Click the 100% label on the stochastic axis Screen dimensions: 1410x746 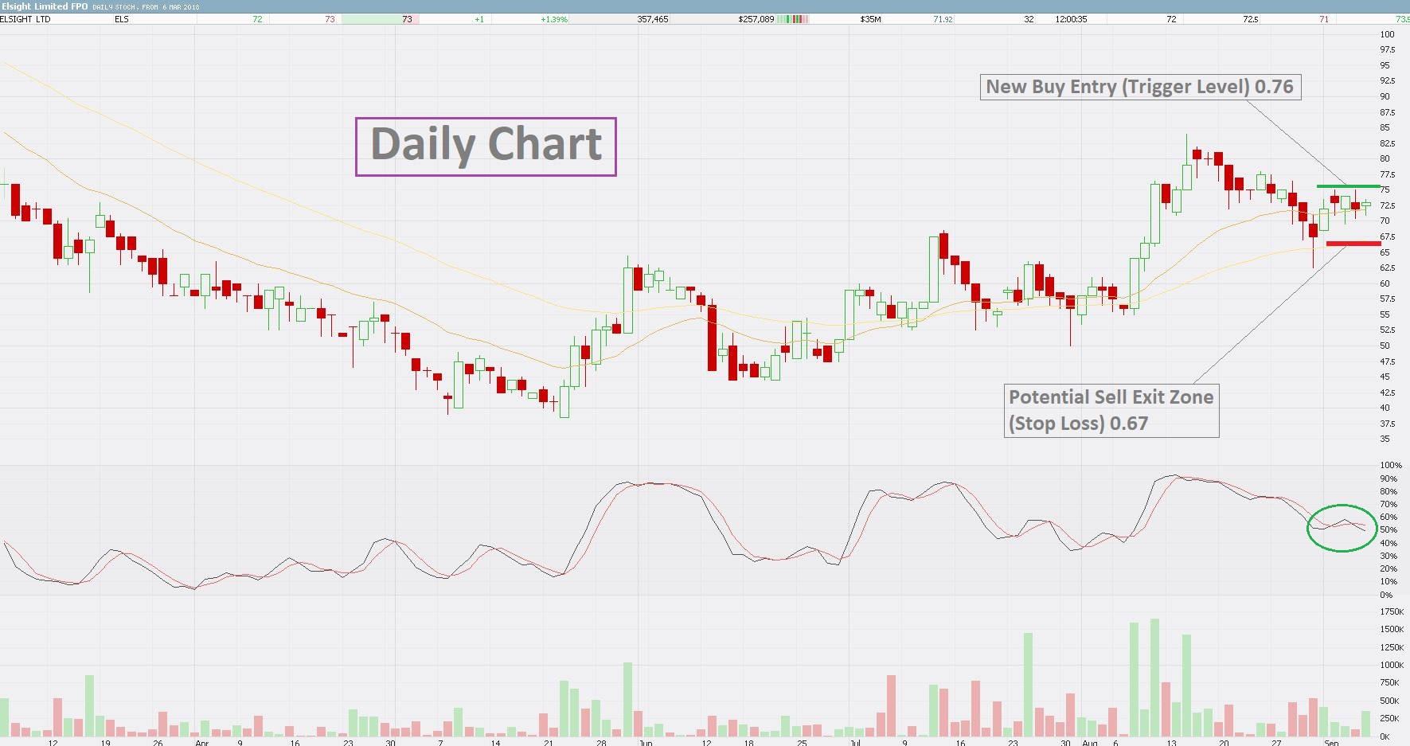1391,465
